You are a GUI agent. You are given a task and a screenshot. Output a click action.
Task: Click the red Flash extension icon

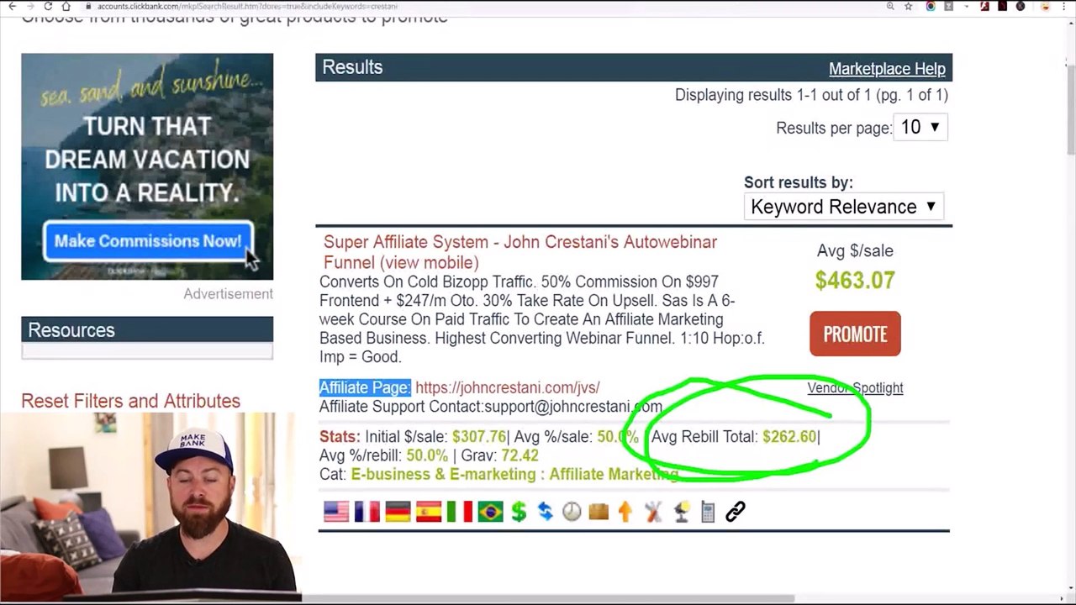(984, 6)
